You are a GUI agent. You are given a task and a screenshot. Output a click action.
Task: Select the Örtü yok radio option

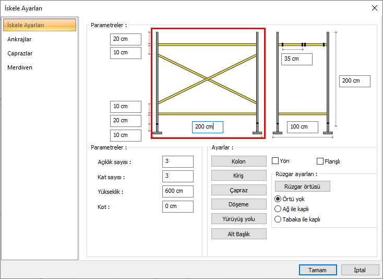[x=278, y=199]
